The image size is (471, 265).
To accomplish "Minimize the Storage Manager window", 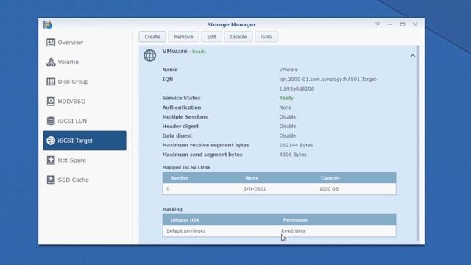I will [x=390, y=24].
